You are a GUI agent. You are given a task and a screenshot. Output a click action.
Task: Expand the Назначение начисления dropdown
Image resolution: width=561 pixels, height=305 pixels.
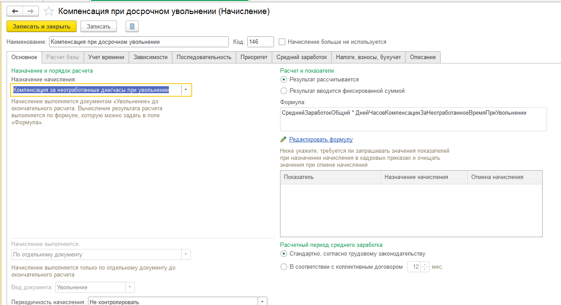click(186, 90)
